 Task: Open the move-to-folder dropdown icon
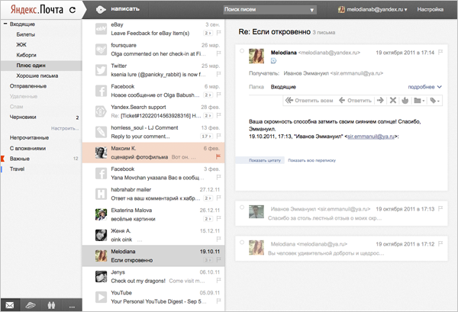(x=419, y=101)
